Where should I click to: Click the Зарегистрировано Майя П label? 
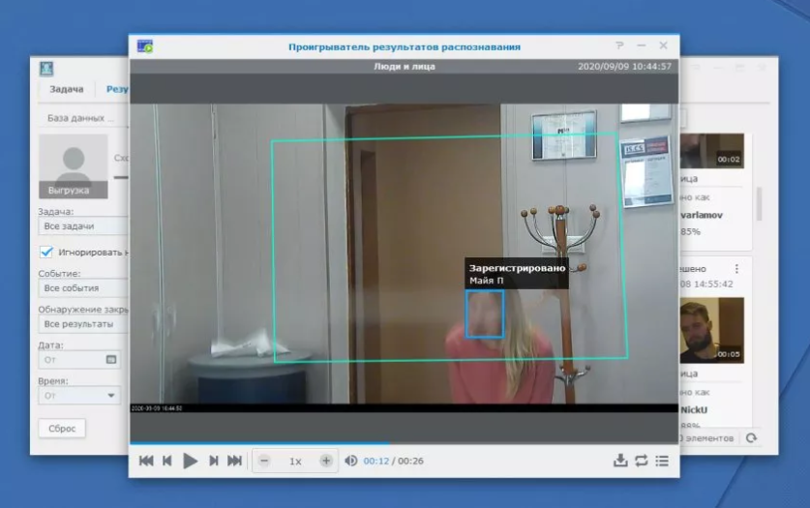pos(517,274)
